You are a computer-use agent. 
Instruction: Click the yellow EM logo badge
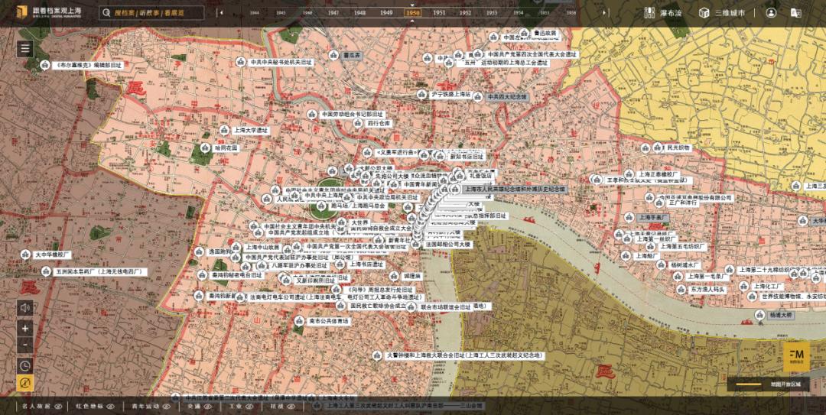(795, 355)
